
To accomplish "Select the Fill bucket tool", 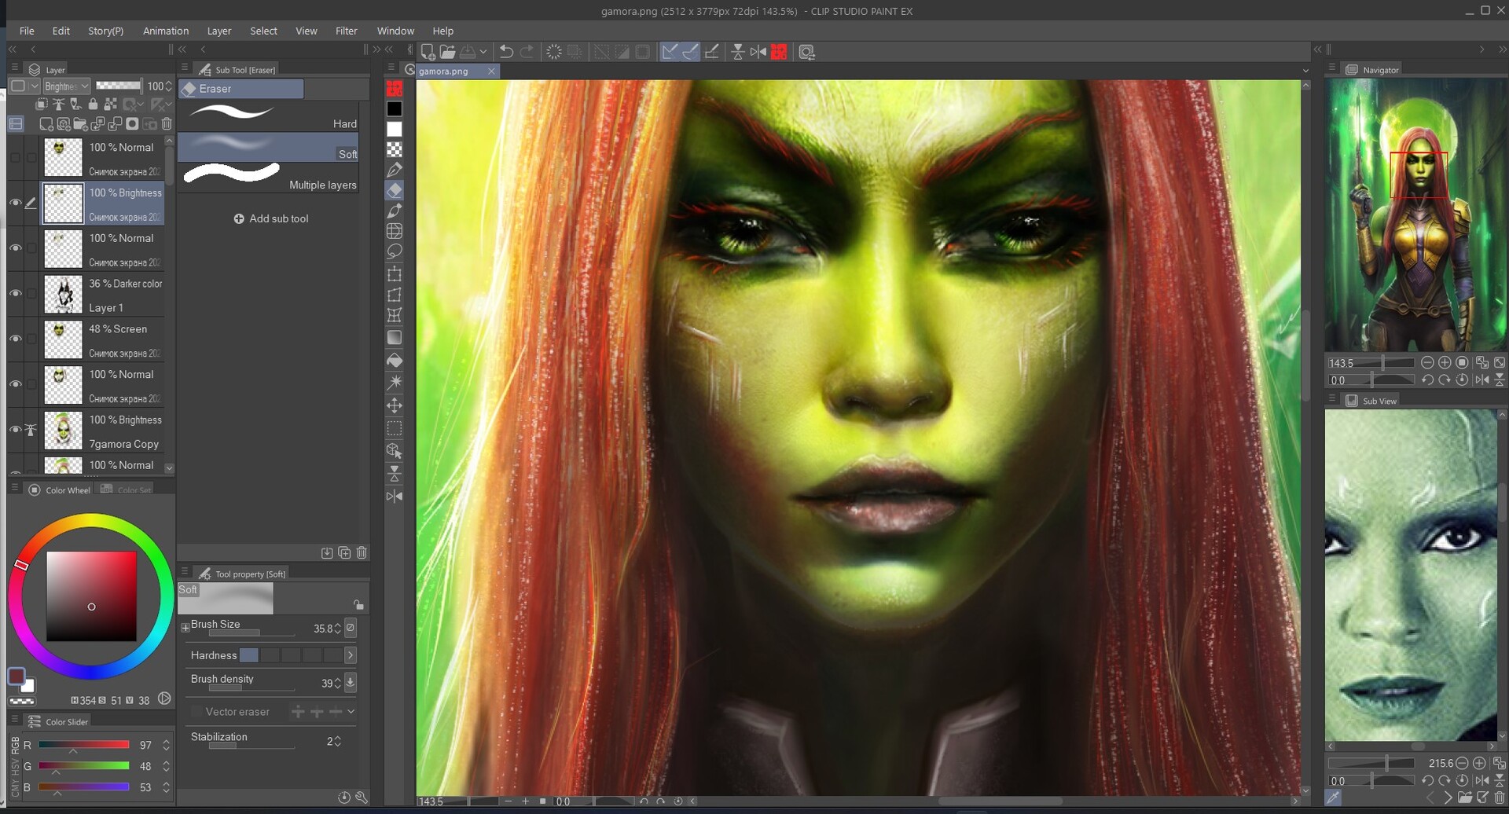I will 395,360.
